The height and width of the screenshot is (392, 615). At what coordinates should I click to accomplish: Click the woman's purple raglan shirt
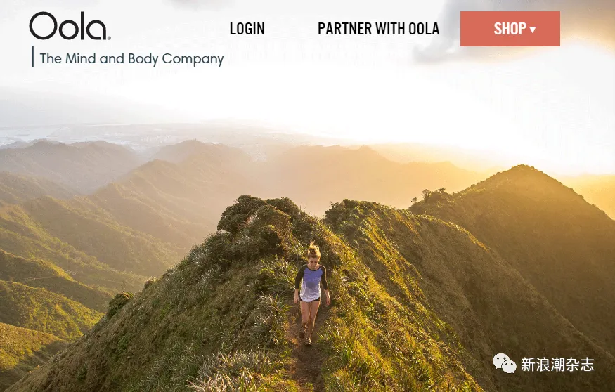pyautogui.click(x=311, y=282)
